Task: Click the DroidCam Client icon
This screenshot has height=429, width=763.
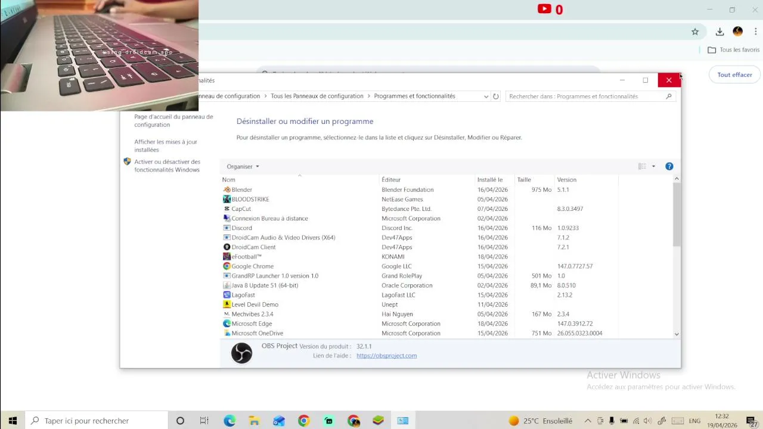Action: tap(227, 247)
